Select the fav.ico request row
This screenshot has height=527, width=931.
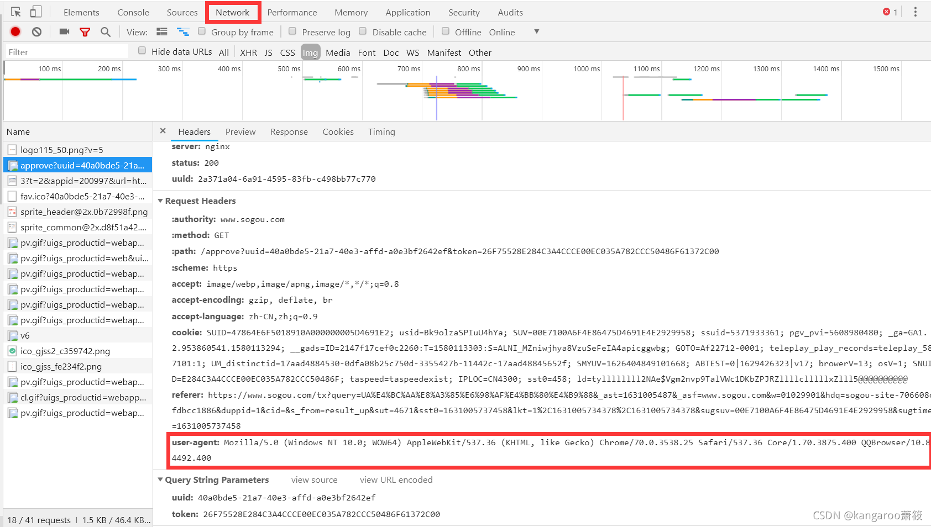[77, 196]
